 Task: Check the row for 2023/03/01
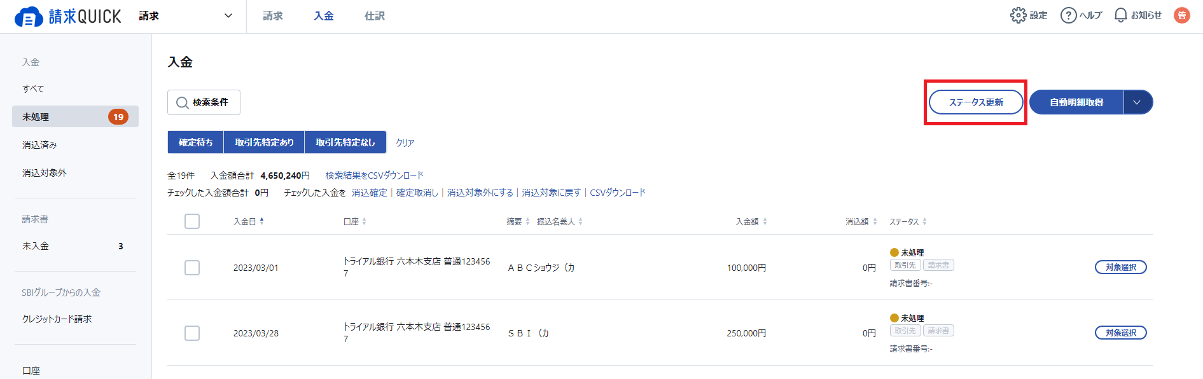(x=192, y=268)
